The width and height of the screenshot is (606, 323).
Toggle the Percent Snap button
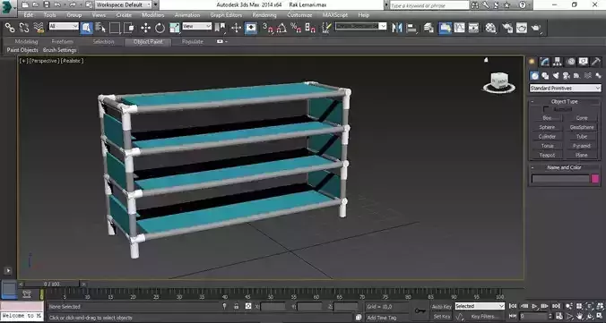(x=296, y=28)
